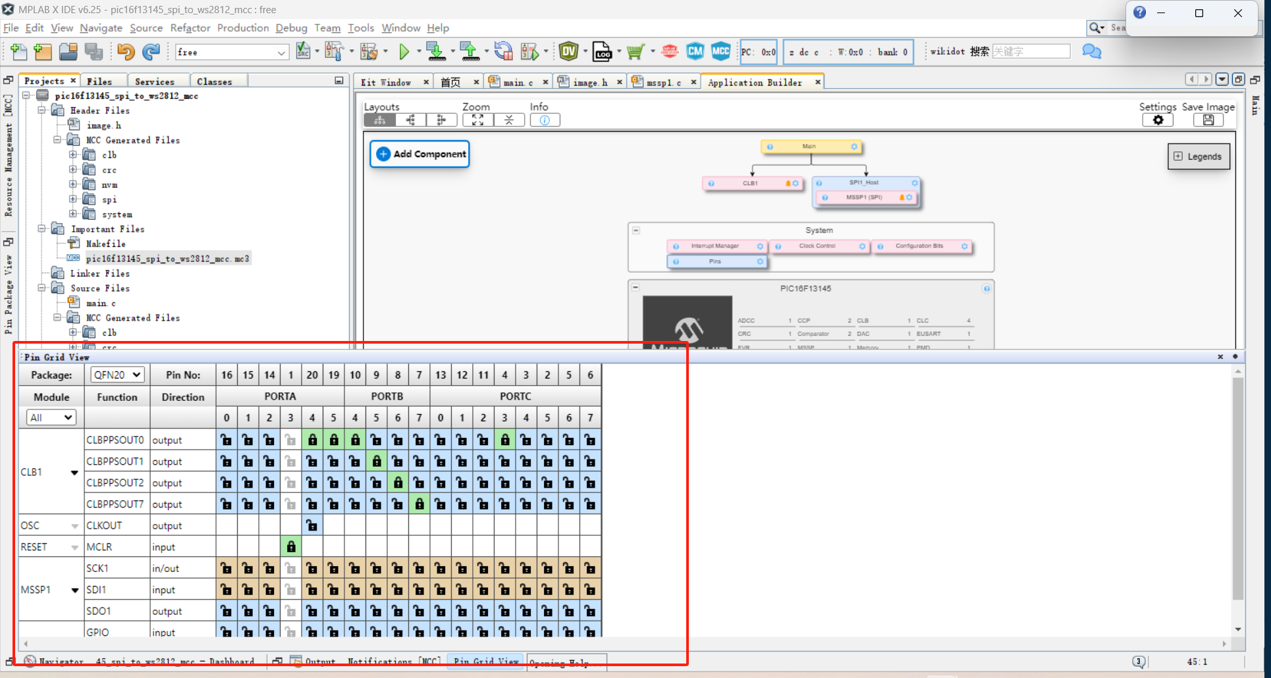The image size is (1271, 678).
Task: Open the Configuration Bits component
Action: click(x=921, y=246)
